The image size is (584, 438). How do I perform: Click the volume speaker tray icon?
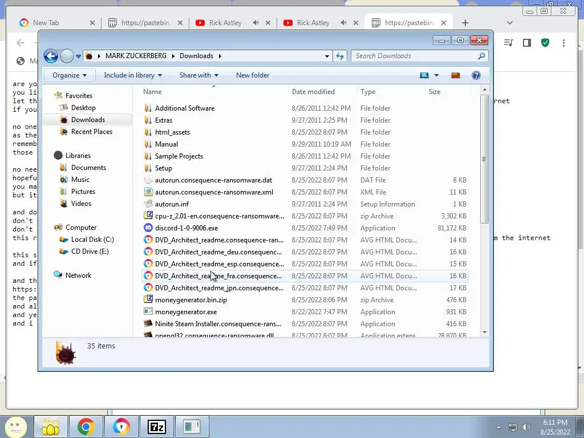tap(526, 427)
